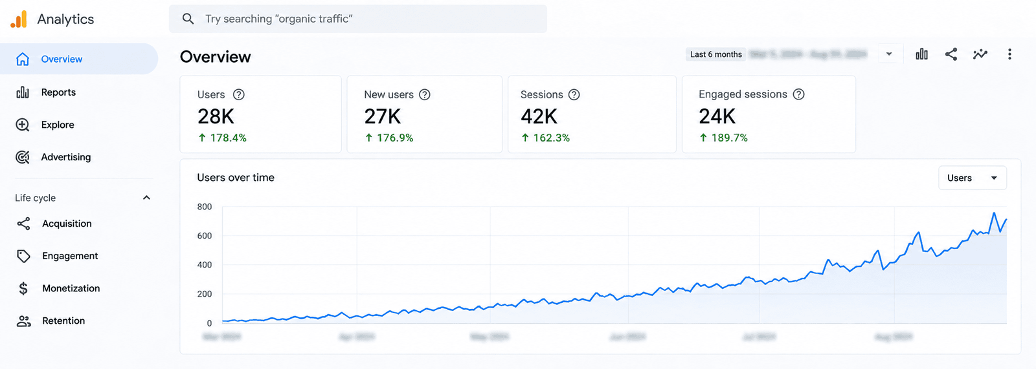1036x369 pixels.
Task: Click the Overview home icon
Action: pos(23,59)
